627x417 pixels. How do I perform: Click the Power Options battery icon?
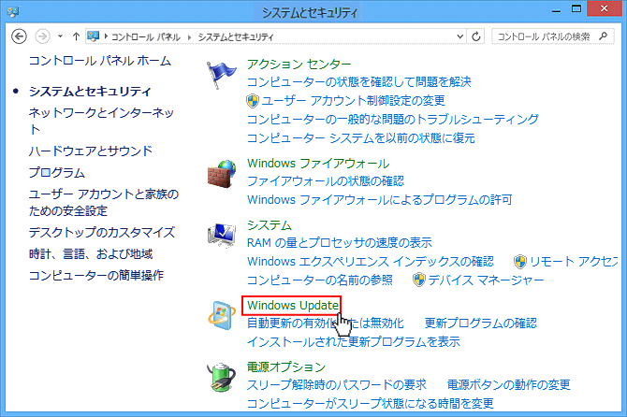point(221,377)
